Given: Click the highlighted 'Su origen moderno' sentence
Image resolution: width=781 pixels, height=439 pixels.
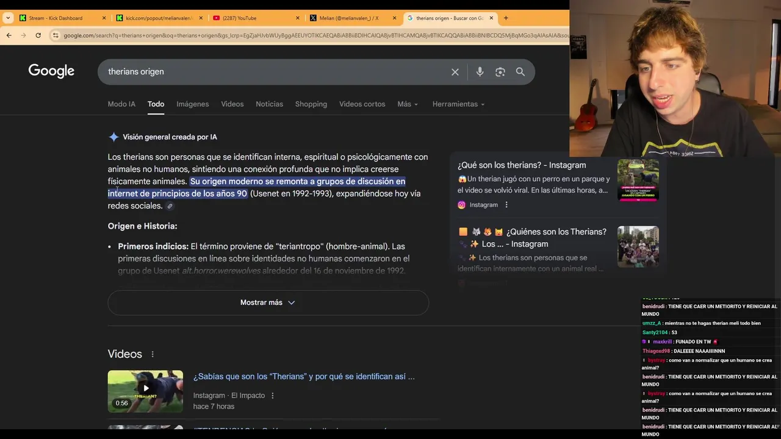Looking at the screenshot, I should pyautogui.click(x=257, y=188).
